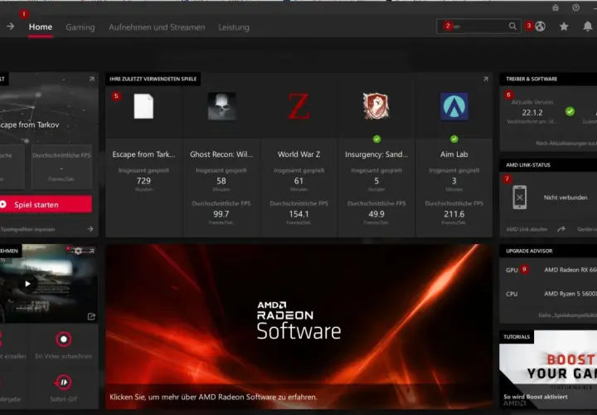Screen dimensions: 597x415
Task: Open the Insurgency: Sand... game title
Action: (376, 154)
